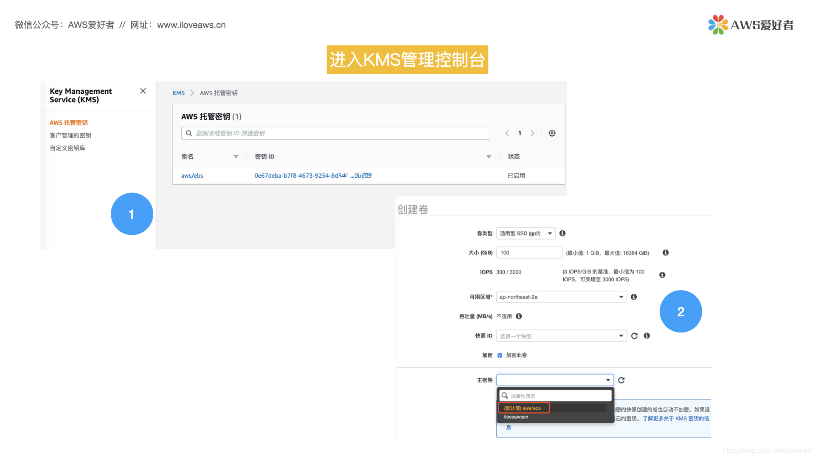Refresh the master key list
This screenshot has height=458, width=815.
click(621, 380)
